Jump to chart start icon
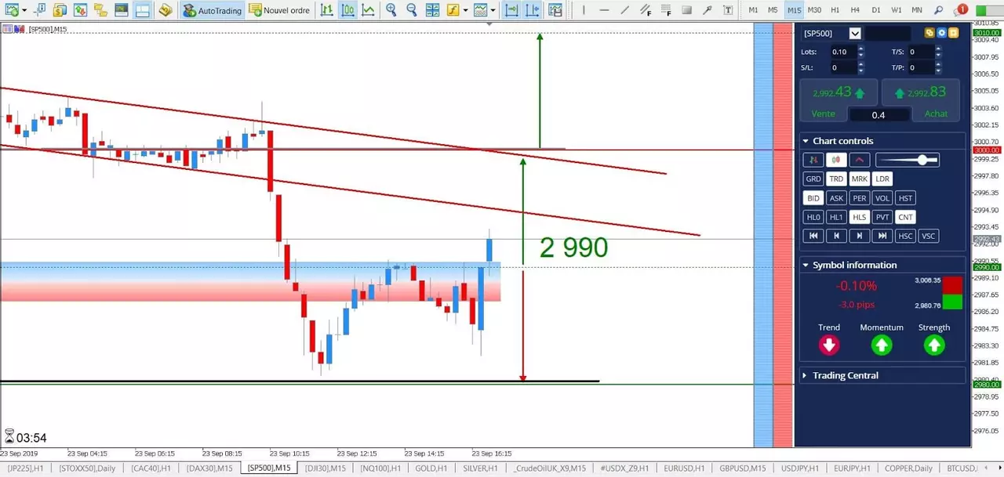 coord(813,236)
